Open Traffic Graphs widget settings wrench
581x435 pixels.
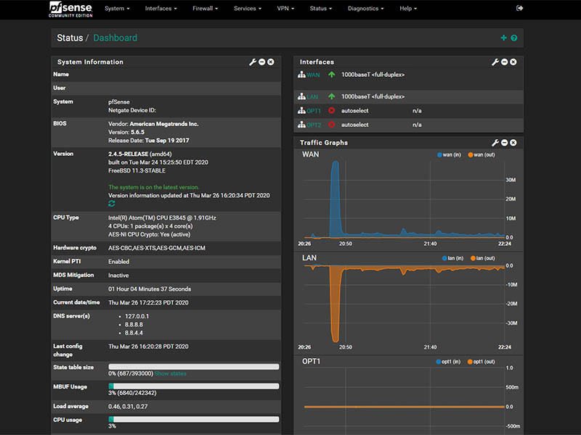(x=495, y=143)
